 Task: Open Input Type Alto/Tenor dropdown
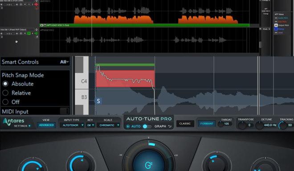pos(72,125)
